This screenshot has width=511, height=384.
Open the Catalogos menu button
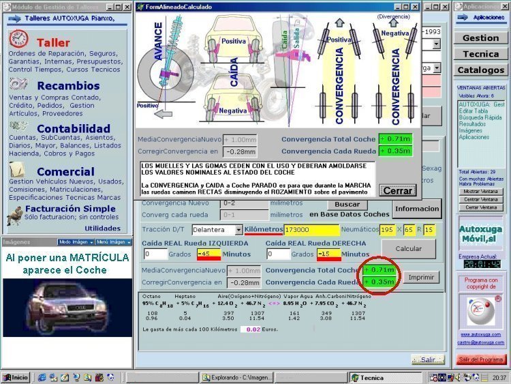[481, 70]
